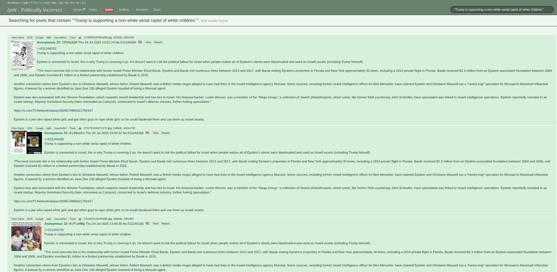Click the red NSFW badge
The image size is (557, 272).
pyautogui.click(x=109, y=10)
